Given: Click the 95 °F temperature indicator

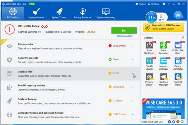Looking at the screenshot, I should coord(161,18).
